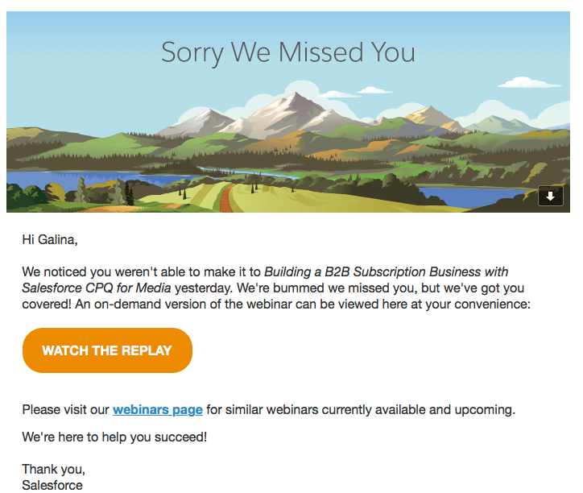Click the download arrow icon on banner
Screen dimensions: 583x493
[x=551, y=196]
